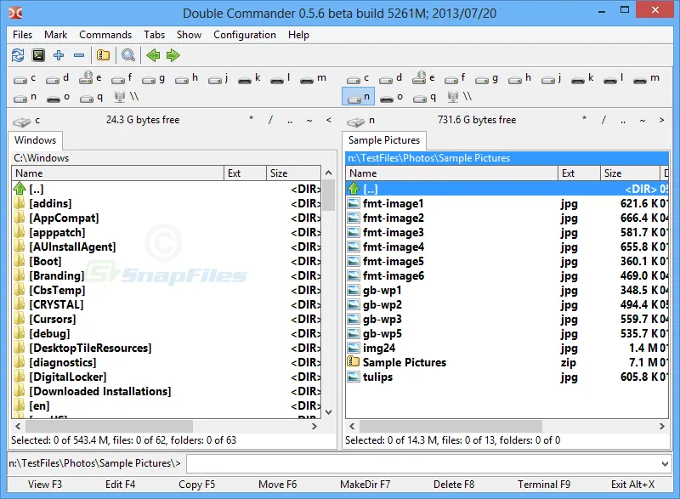Open the Mark menu
680x499 pixels.
pos(55,35)
